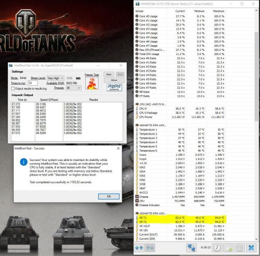260x256 pixels.
Task: Close the IntelBurnTest Success dialog
Action: (x=118, y=149)
